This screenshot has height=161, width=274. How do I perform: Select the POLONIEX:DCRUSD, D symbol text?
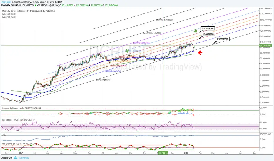[x=11, y=5]
